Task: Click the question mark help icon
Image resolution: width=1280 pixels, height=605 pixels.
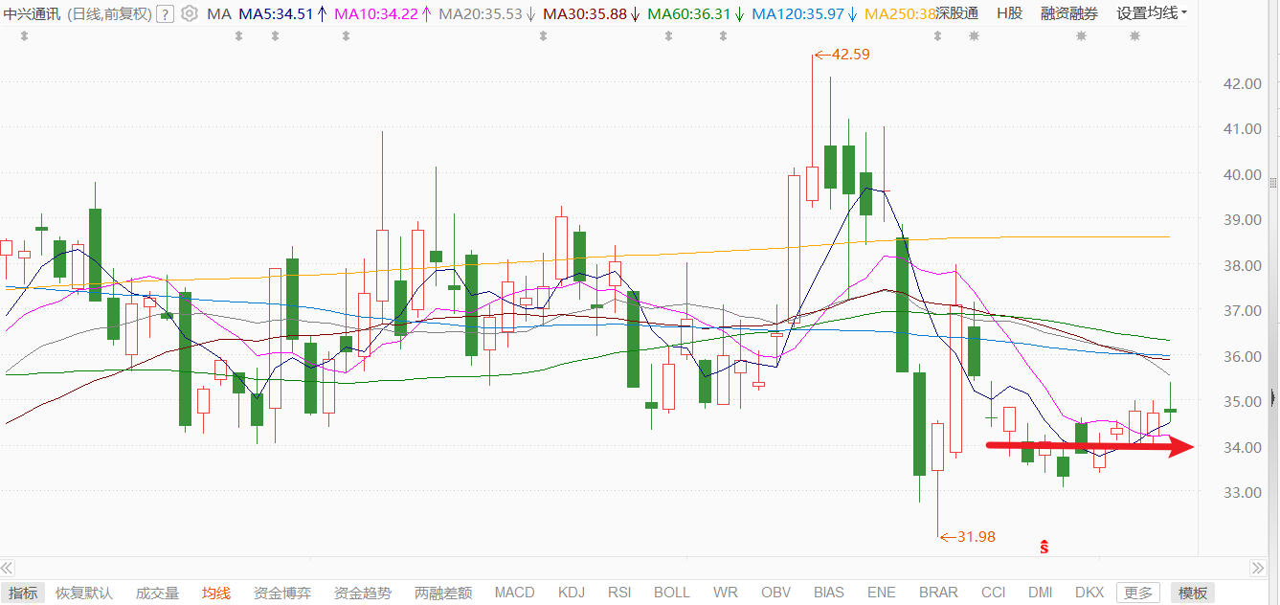Action: coord(165,13)
